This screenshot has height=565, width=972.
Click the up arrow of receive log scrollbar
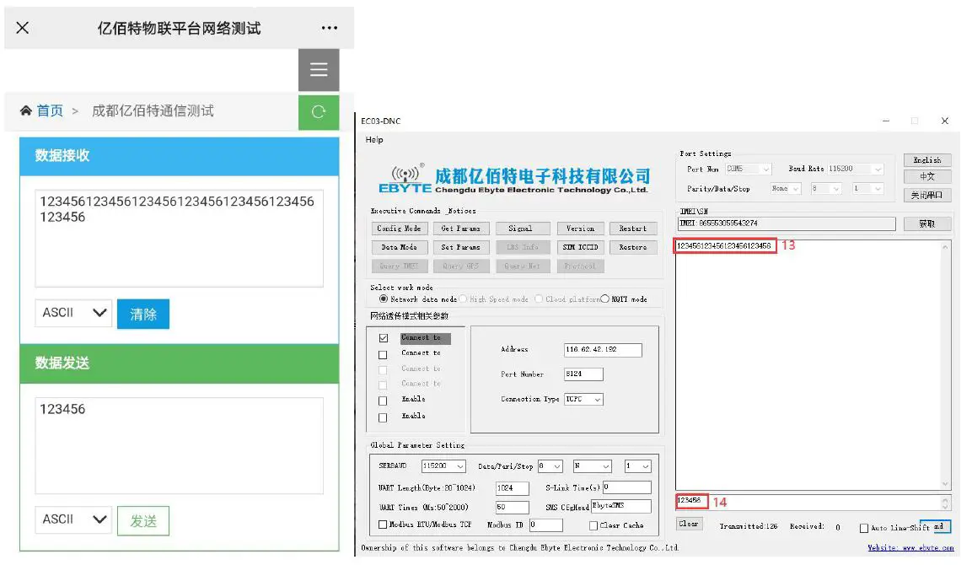click(x=945, y=247)
